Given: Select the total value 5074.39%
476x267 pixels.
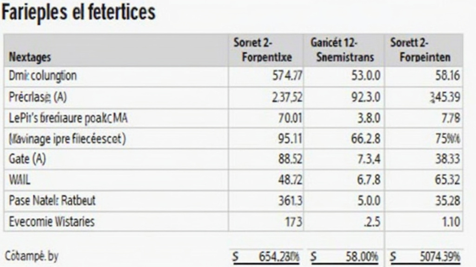Looking at the screenshot, I should (x=440, y=256).
